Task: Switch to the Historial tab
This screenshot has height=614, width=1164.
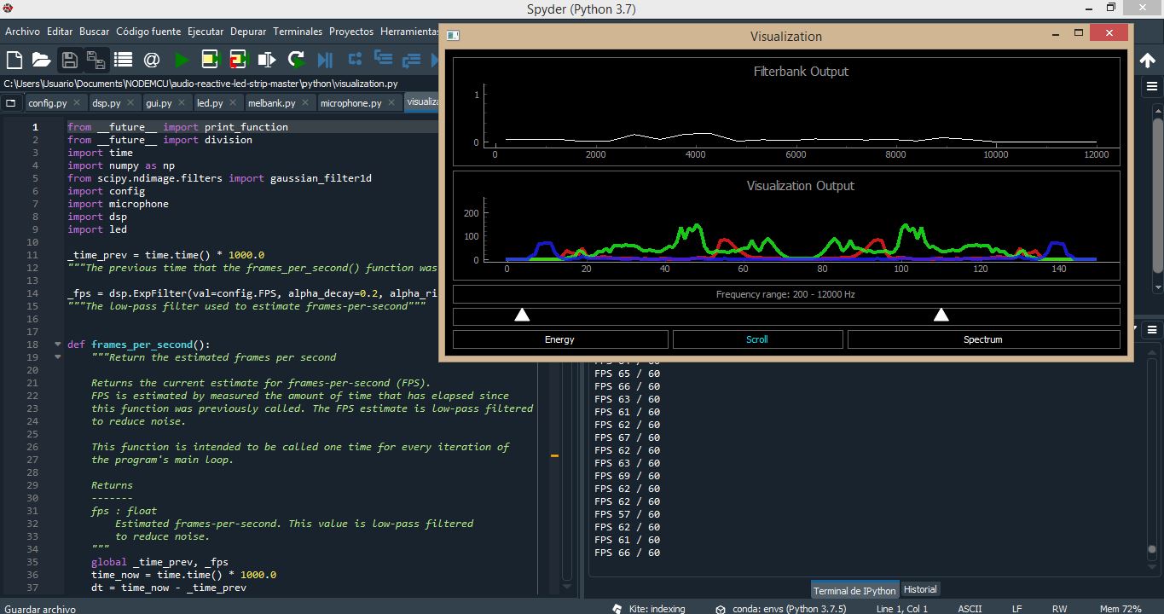Action: (x=919, y=589)
